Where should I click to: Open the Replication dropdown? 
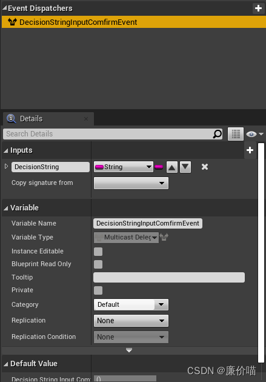coord(131,321)
